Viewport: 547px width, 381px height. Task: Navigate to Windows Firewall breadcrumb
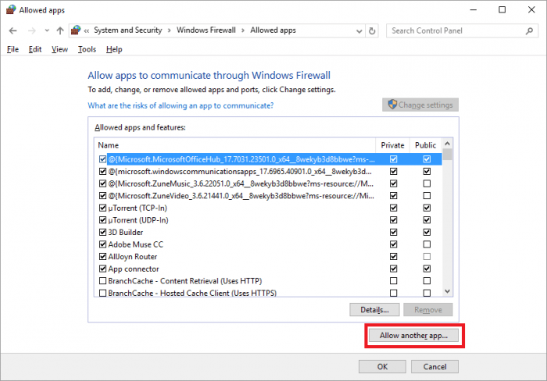pyautogui.click(x=206, y=30)
